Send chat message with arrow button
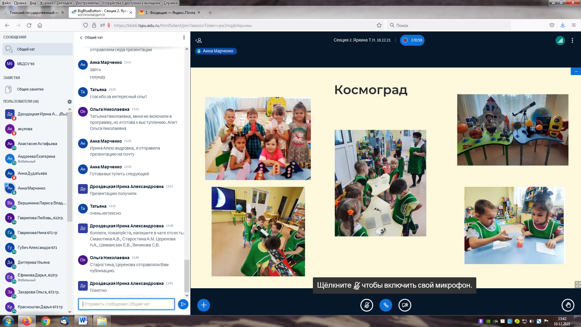 click(183, 304)
